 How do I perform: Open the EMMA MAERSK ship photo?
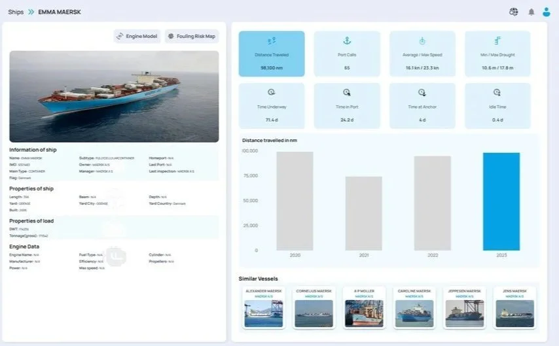point(114,97)
